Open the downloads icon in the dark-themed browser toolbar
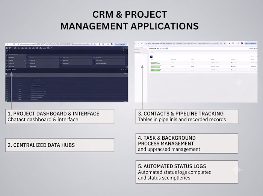Screen dimensions: 263x196 click(108, 44)
